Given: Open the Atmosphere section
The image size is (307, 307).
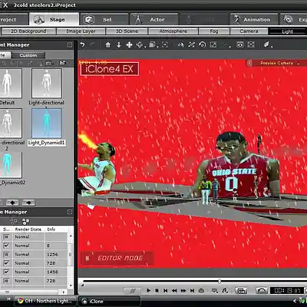Looking at the screenshot, I should pos(173,31).
